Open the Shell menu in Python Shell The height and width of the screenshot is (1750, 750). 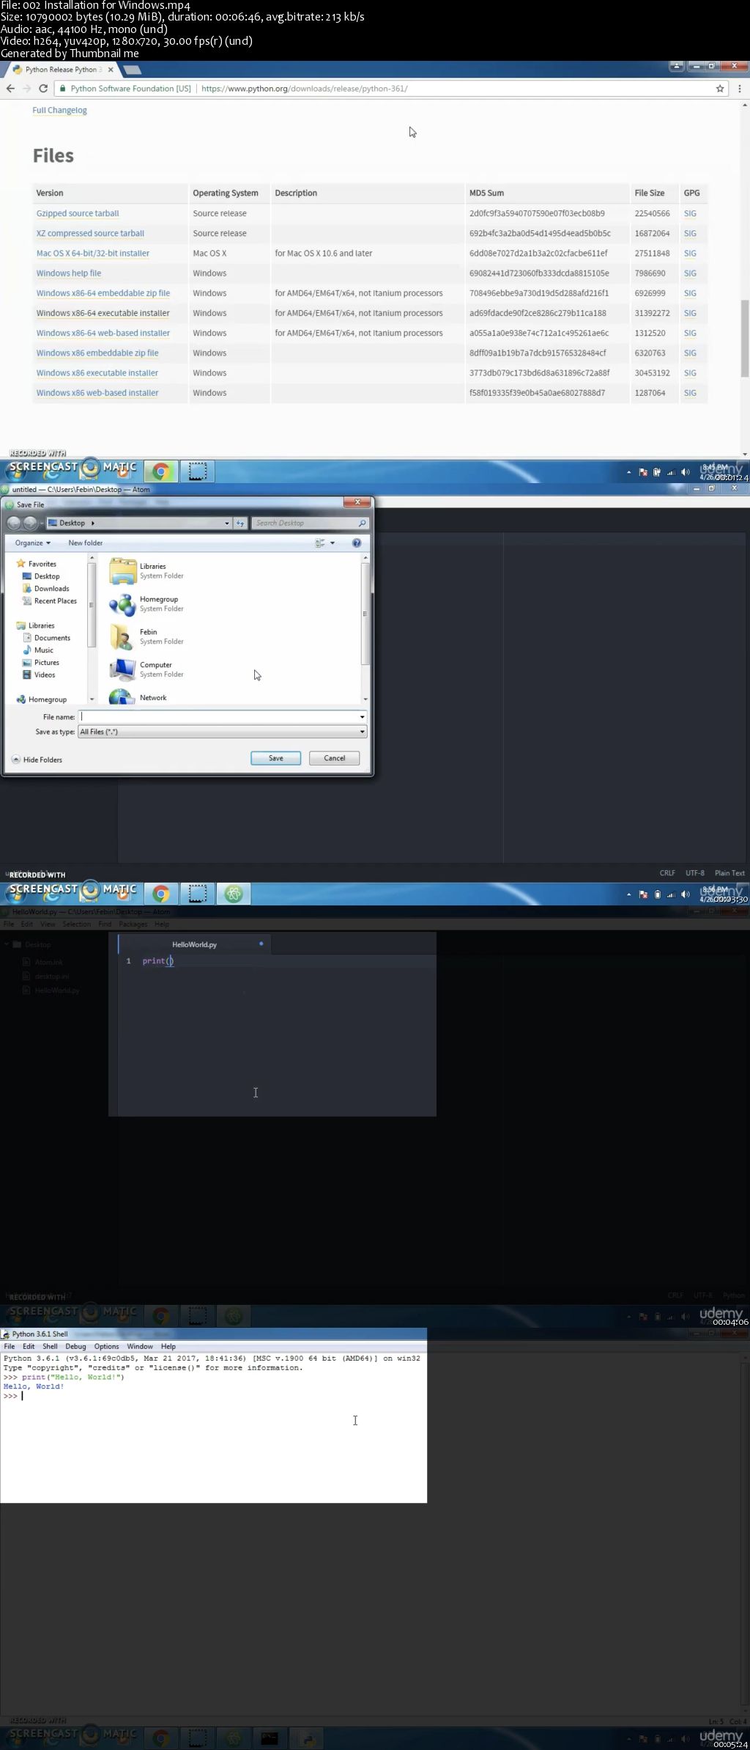point(50,1346)
